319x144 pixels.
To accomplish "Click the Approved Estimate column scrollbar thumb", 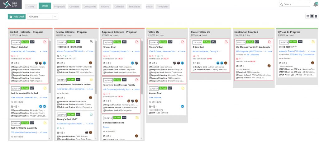I will [x=142, y=67].
